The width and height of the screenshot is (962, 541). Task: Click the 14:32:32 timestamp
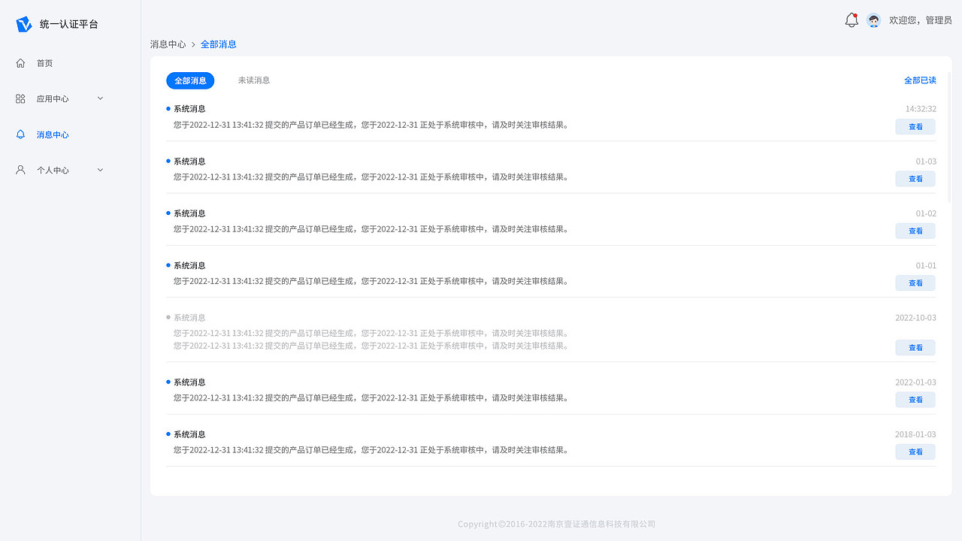click(x=921, y=109)
